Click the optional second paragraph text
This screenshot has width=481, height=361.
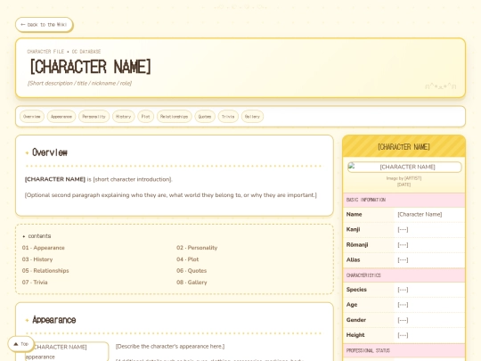[170, 195]
